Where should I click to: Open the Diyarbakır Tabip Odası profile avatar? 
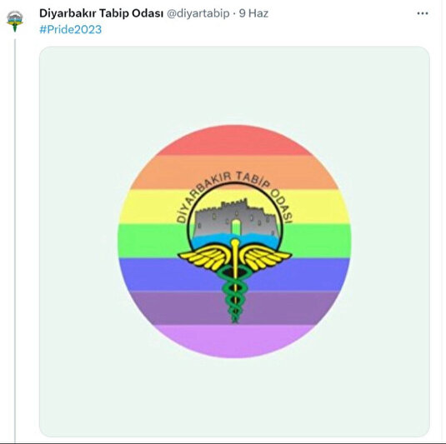click(15, 21)
